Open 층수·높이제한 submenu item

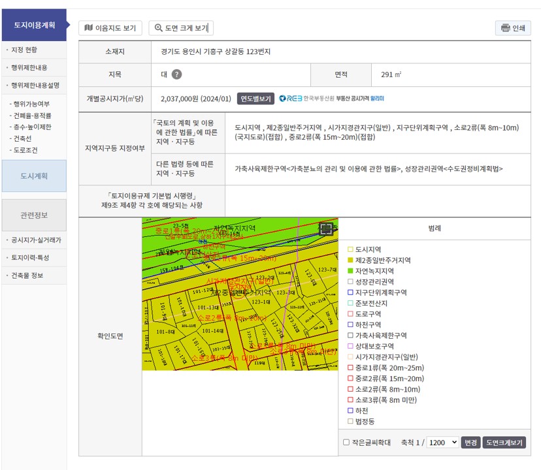click(x=32, y=127)
